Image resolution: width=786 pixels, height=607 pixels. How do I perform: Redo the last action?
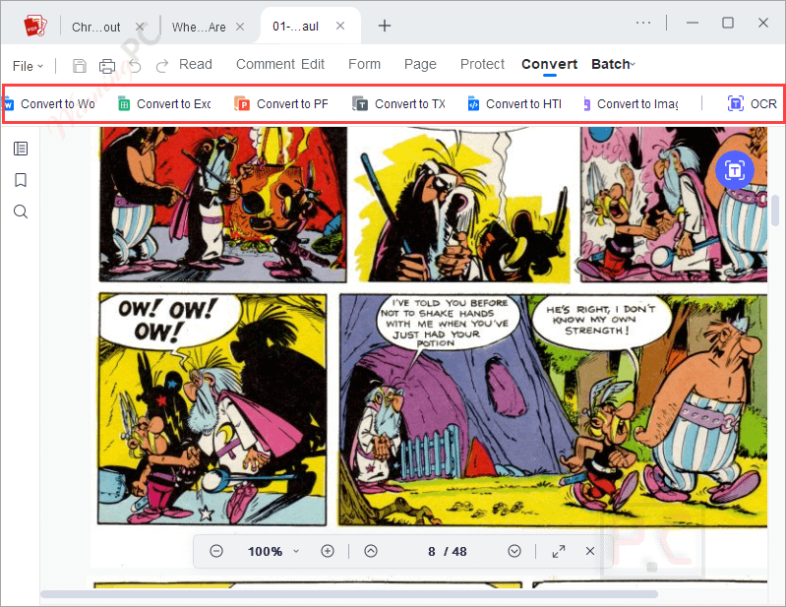[x=161, y=66]
